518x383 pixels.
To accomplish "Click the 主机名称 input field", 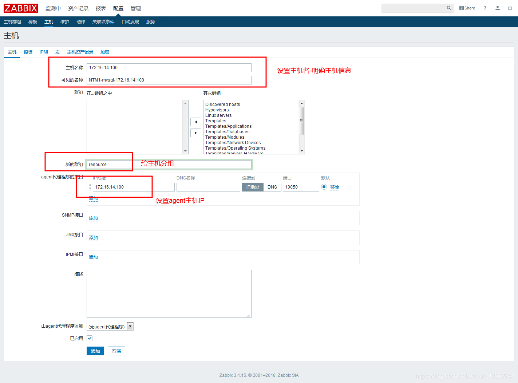I will pos(169,68).
